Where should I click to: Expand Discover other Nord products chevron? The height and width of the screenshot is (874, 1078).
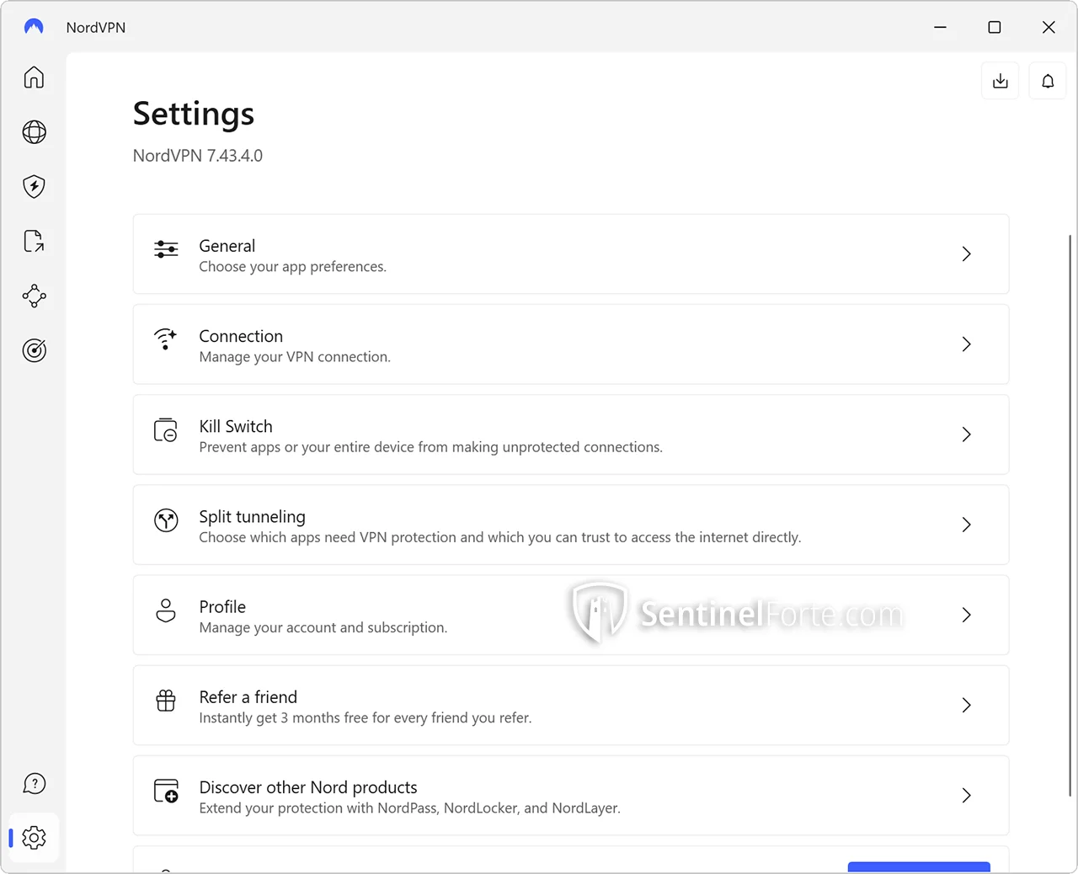(966, 796)
